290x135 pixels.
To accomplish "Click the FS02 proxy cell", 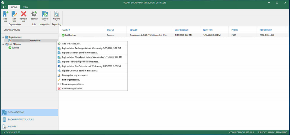I will [x=234, y=35].
